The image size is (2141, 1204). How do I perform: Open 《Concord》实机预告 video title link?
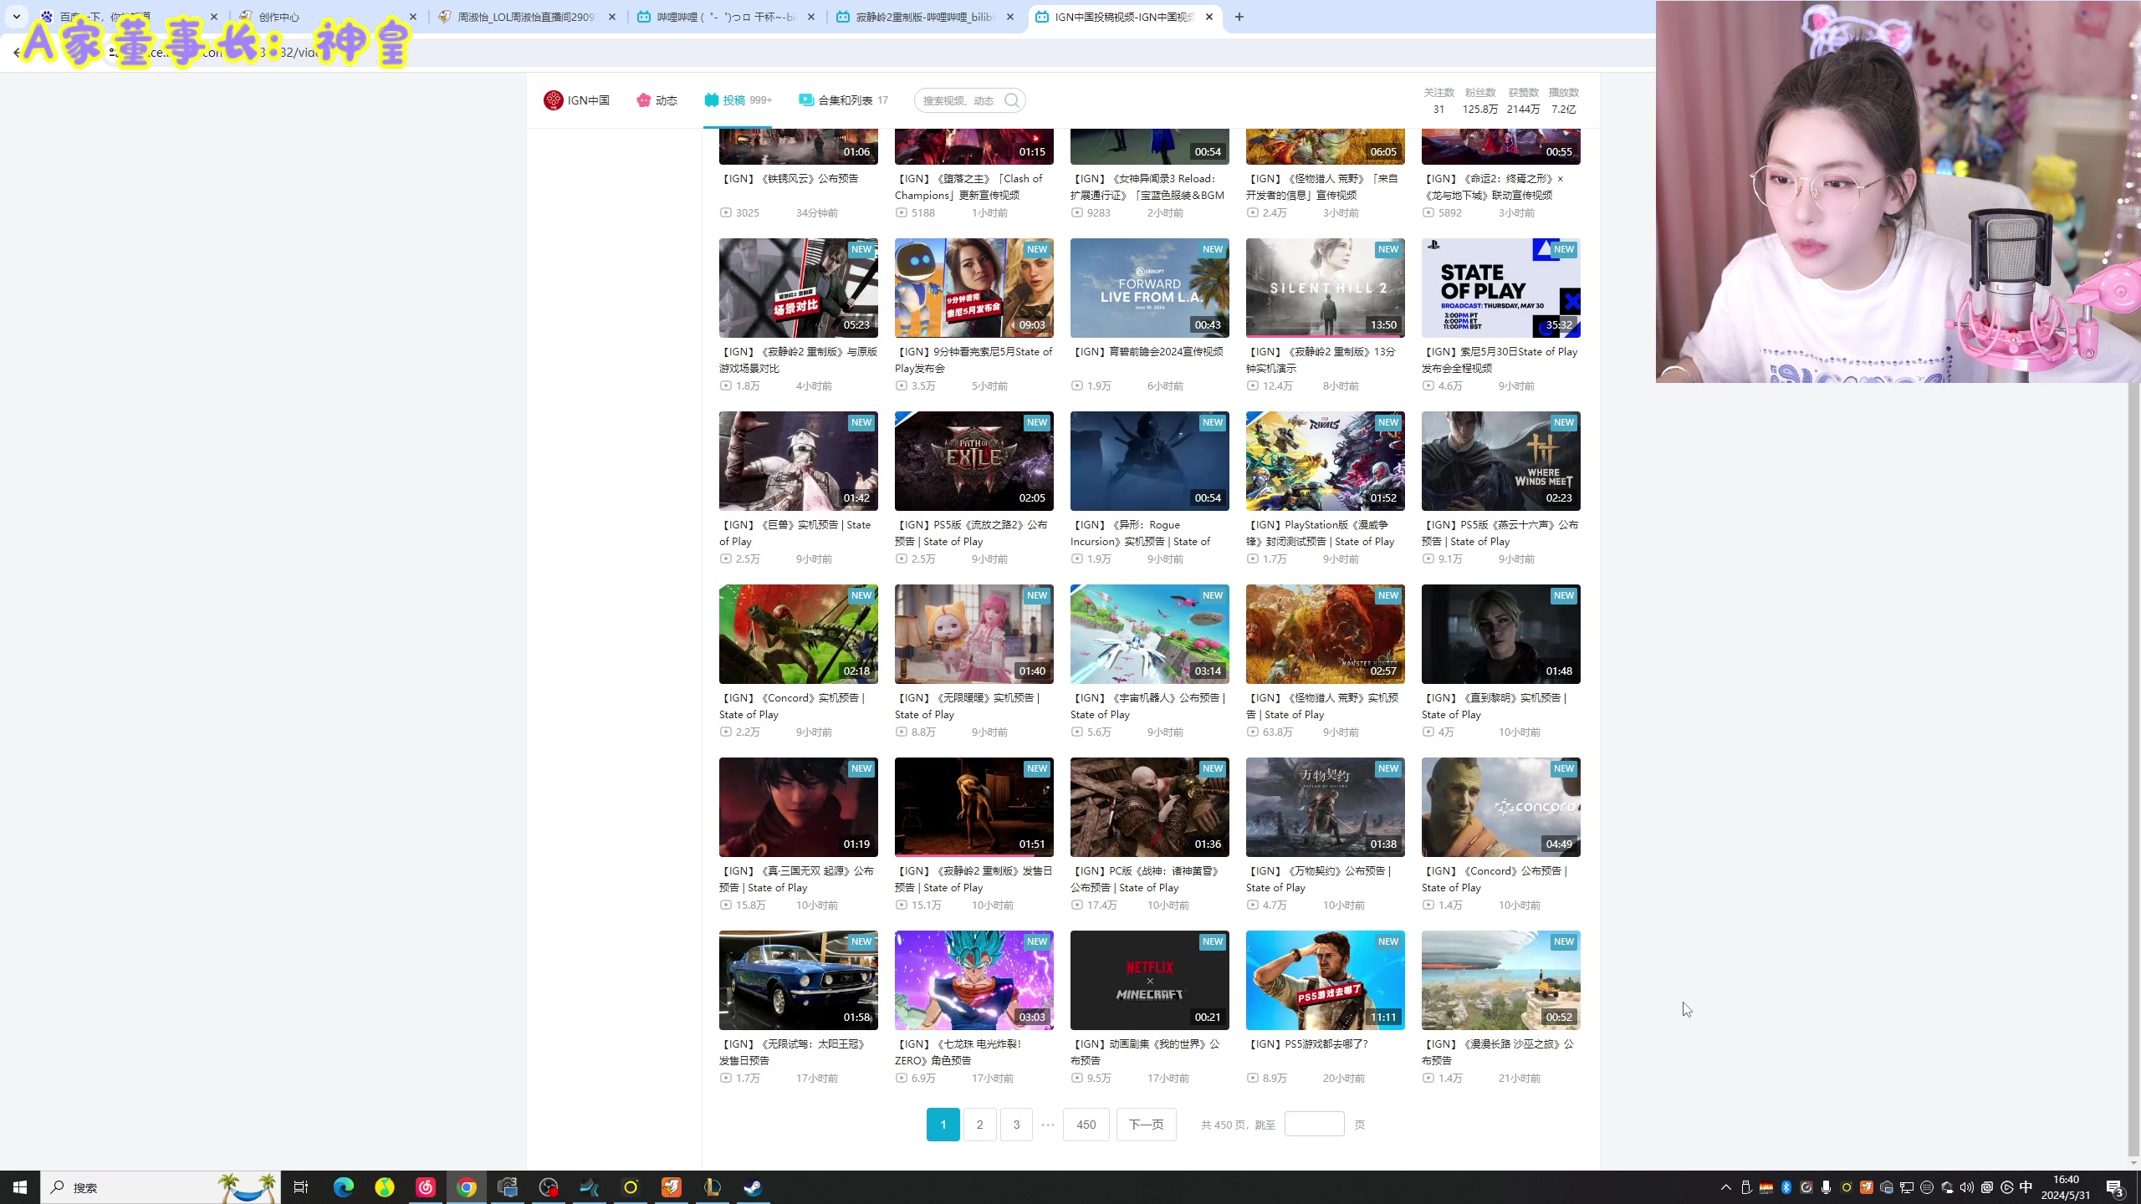pyautogui.click(x=792, y=707)
